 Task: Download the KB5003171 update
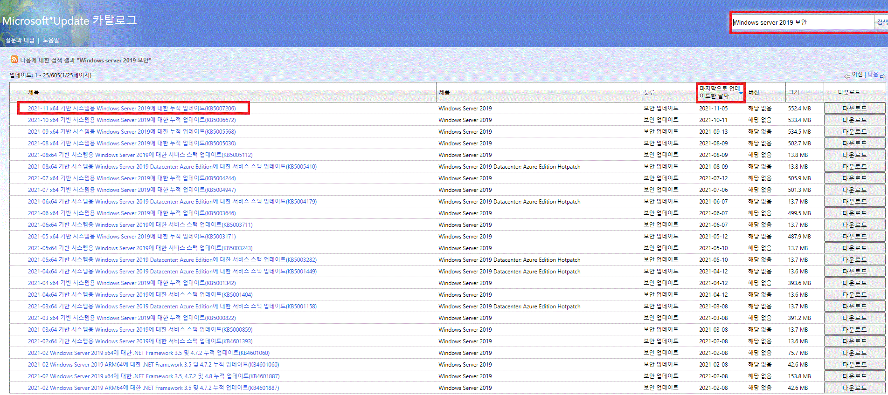pyautogui.click(x=854, y=236)
